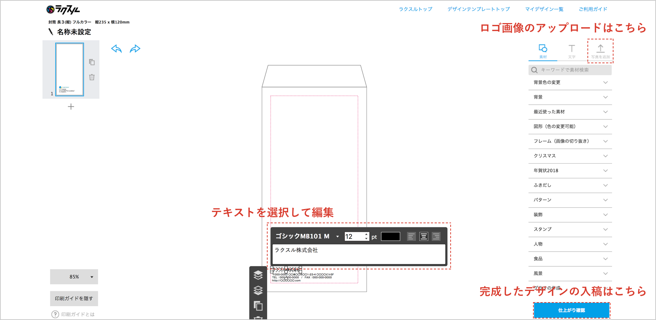Open the 写真を追加 upload tab
The width and height of the screenshot is (656, 320).
pyautogui.click(x=600, y=51)
